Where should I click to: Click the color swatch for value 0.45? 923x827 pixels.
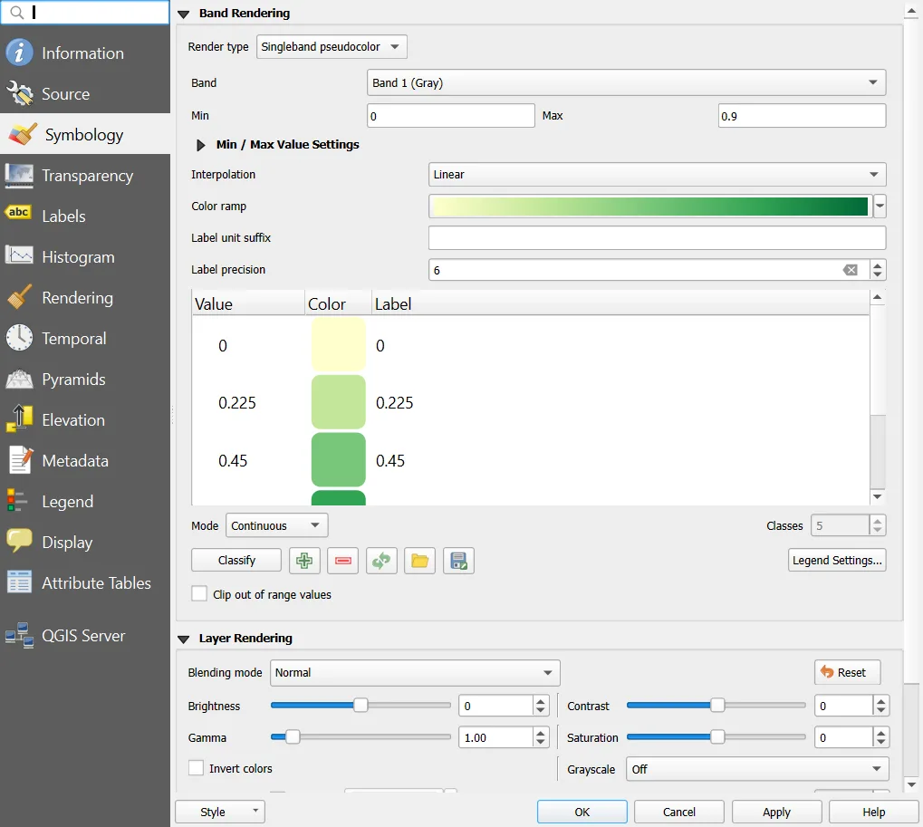pos(339,460)
